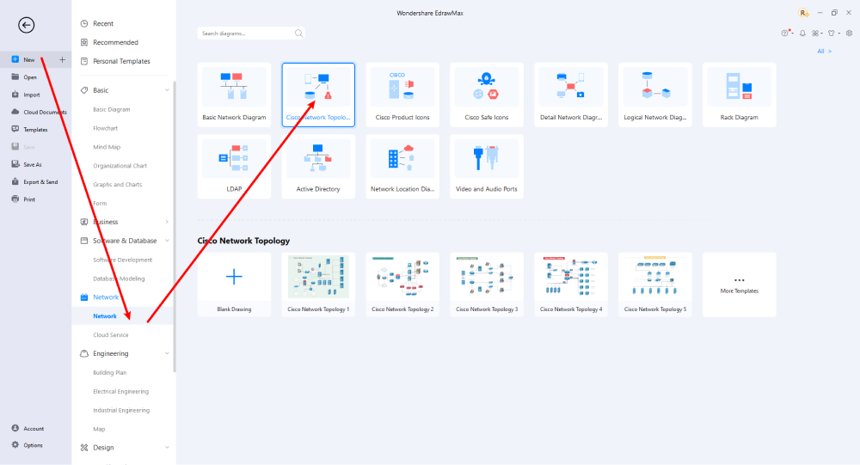Select the Cisco Safe Icons card
The width and height of the screenshot is (860, 465).
point(487,95)
